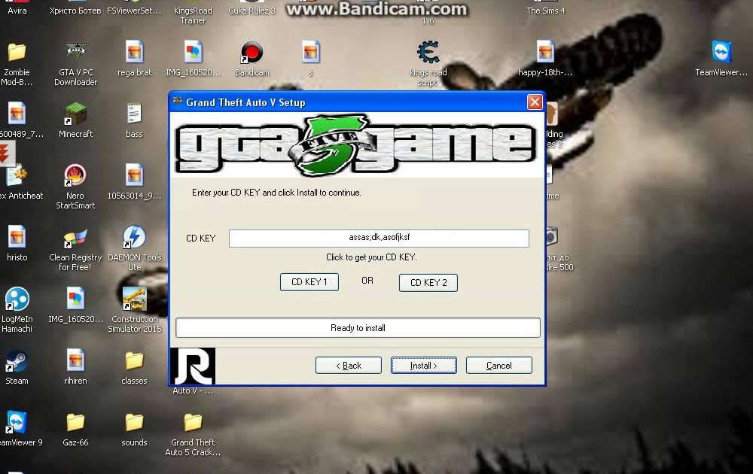This screenshot has height=474, width=753.
Task: Go back using the Back button
Action: (x=349, y=366)
